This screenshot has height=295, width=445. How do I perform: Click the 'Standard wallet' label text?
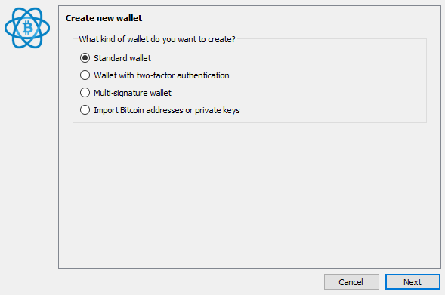pyautogui.click(x=122, y=58)
